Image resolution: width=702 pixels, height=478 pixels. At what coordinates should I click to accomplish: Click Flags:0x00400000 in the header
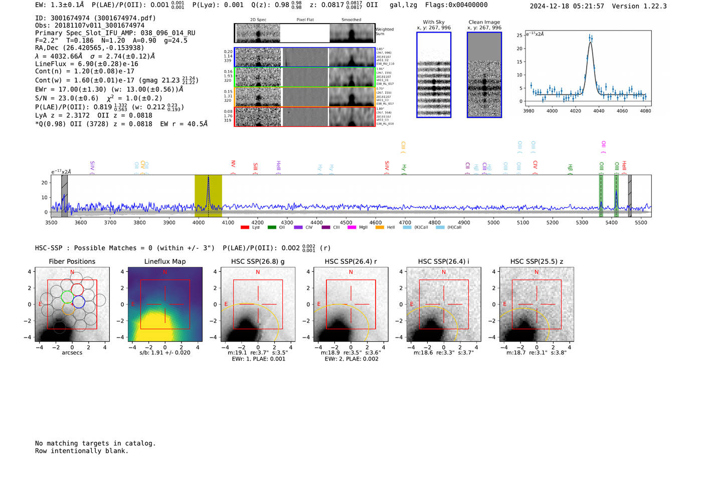(x=456, y=5)
